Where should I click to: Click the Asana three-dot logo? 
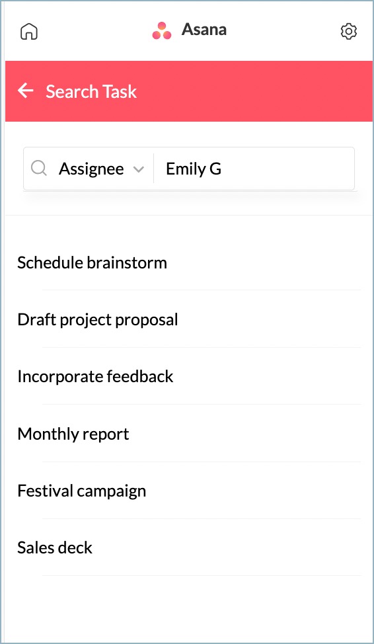pos(162,31)
